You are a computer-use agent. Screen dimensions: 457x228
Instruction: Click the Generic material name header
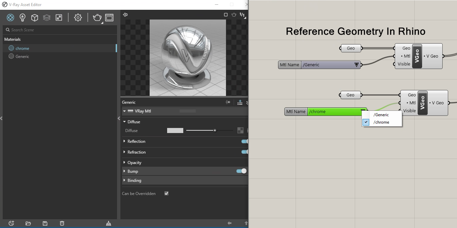coord(129,102)
